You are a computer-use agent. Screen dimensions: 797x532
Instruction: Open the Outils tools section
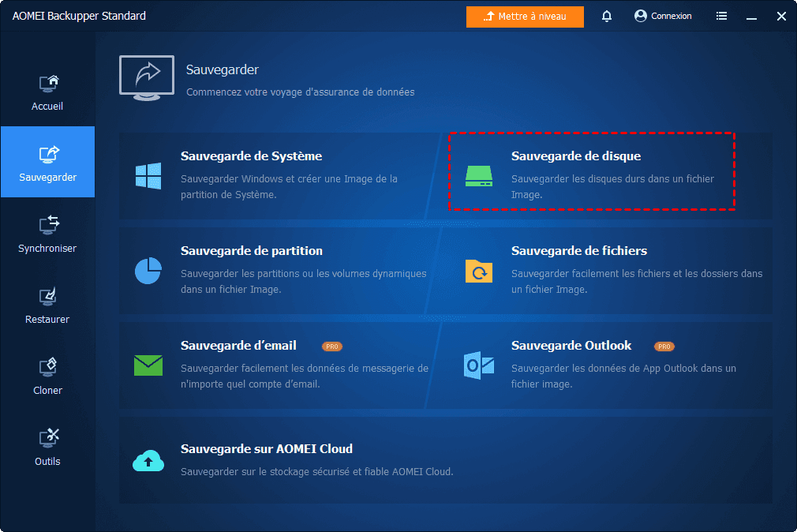click(x=47, y=447)
